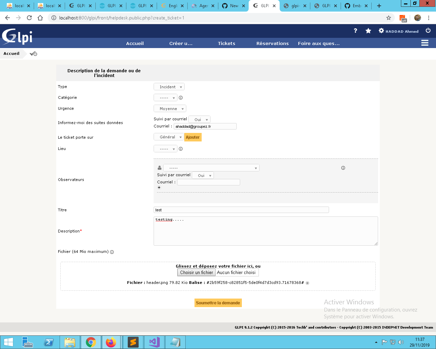
Task: Click the Accueil breadcrumb link
Action: pyautogui.click(x=12, y=54)
